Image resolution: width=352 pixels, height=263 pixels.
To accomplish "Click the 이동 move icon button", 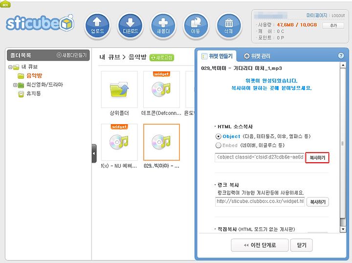I will [196, 25].
